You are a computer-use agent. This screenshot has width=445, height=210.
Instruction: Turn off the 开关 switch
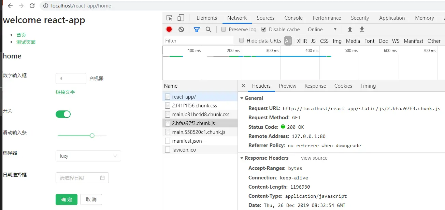pyautogui.click(x=63, y=114)
